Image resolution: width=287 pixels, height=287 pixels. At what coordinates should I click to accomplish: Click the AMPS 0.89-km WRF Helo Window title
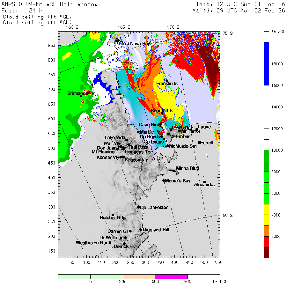point(50,4)
